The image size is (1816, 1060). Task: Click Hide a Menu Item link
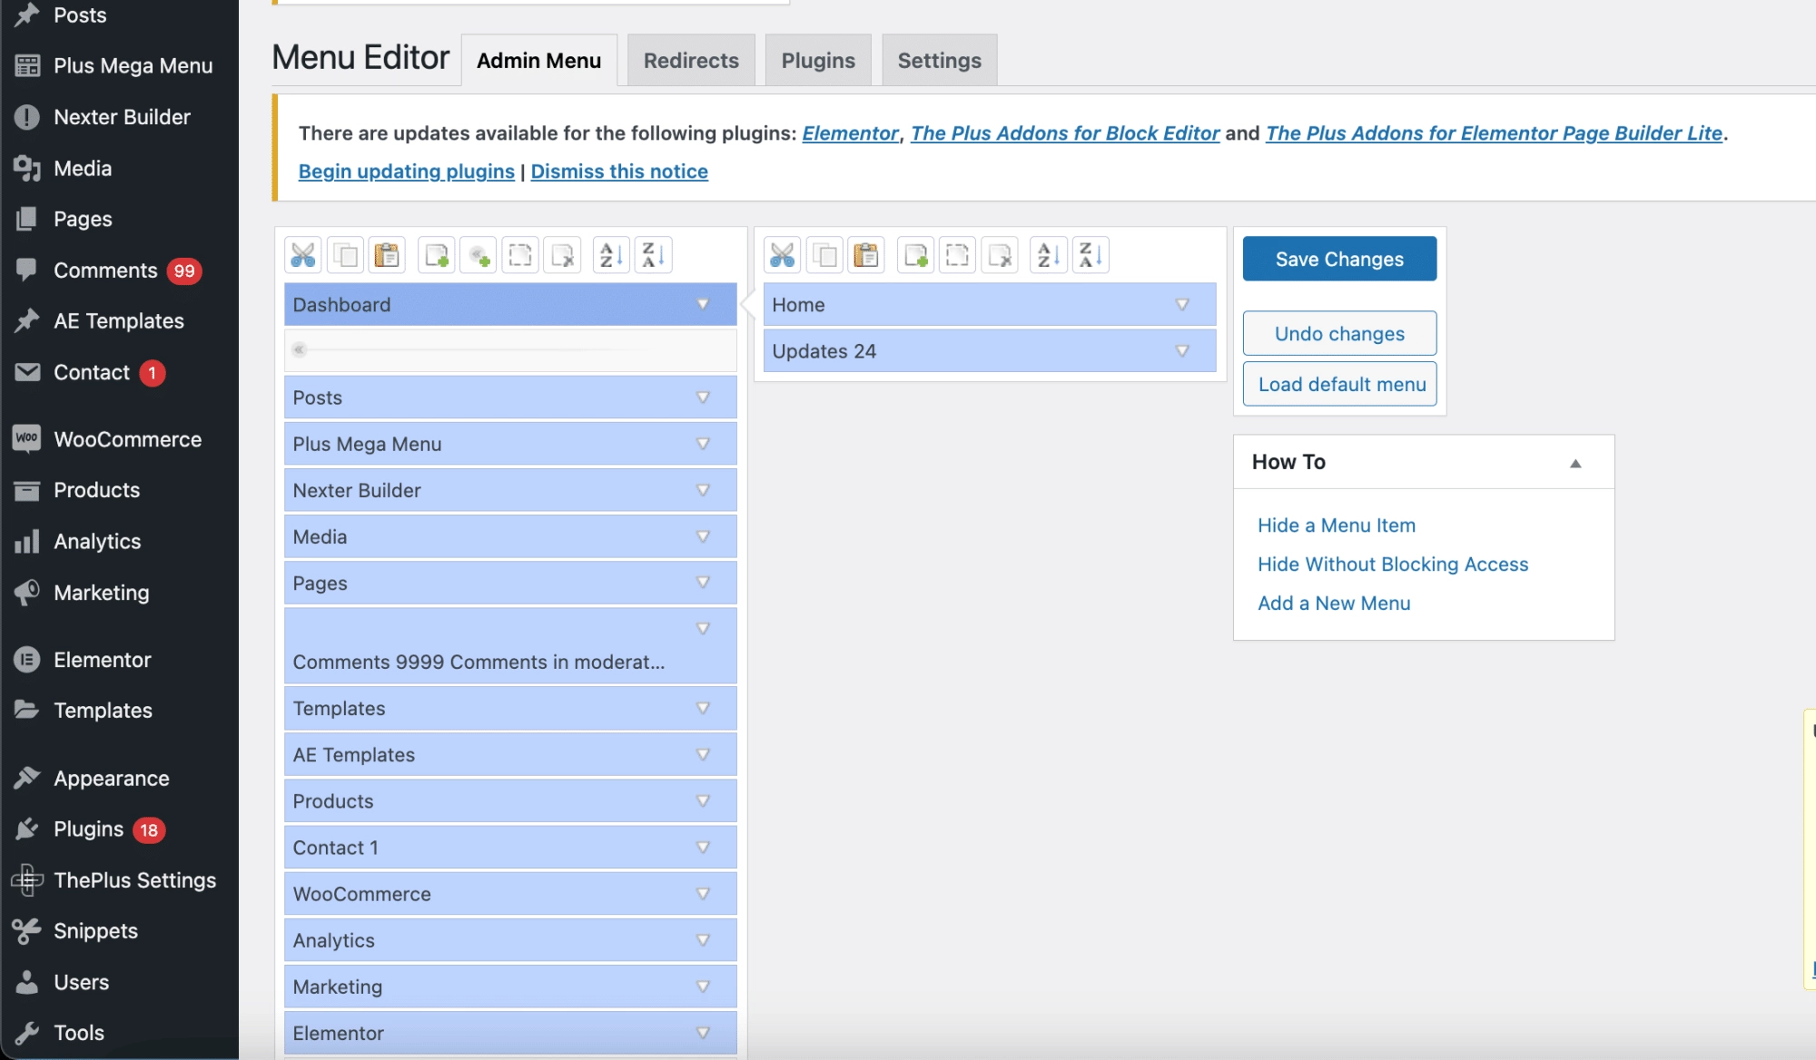tap(1335, 525)
